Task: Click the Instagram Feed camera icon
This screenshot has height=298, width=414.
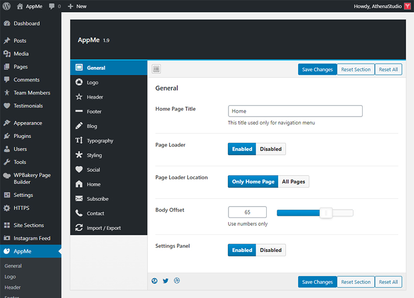Action: click(7, 238)
